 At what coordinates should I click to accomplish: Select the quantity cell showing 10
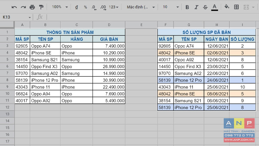pyautogui.click(x=242, y=87)
